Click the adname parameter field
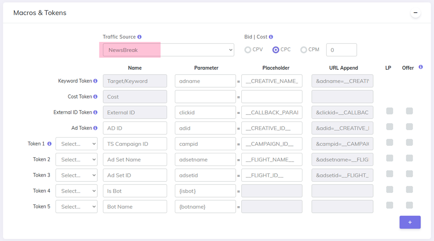434x241 pixels. tap(205, 81)
